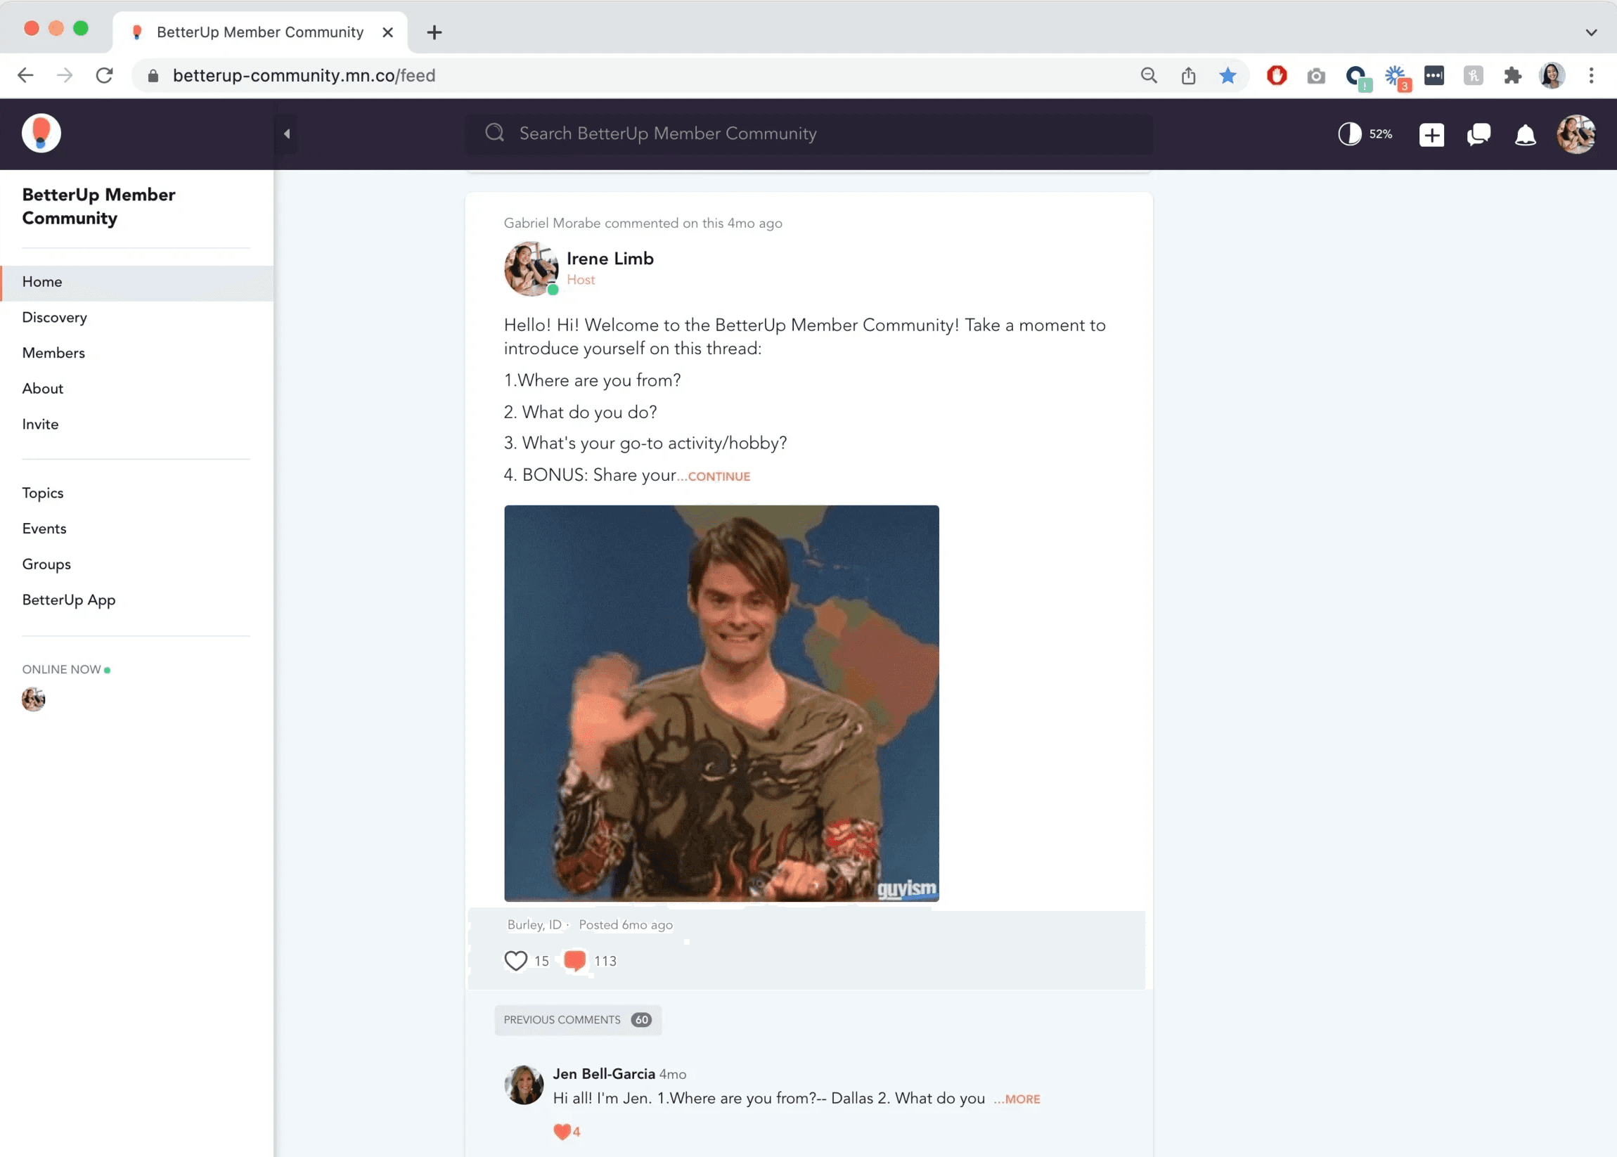Open the Chrome three-dot menu
The height and width of the screenshot is (1157, 1617).
point(1590,75)
